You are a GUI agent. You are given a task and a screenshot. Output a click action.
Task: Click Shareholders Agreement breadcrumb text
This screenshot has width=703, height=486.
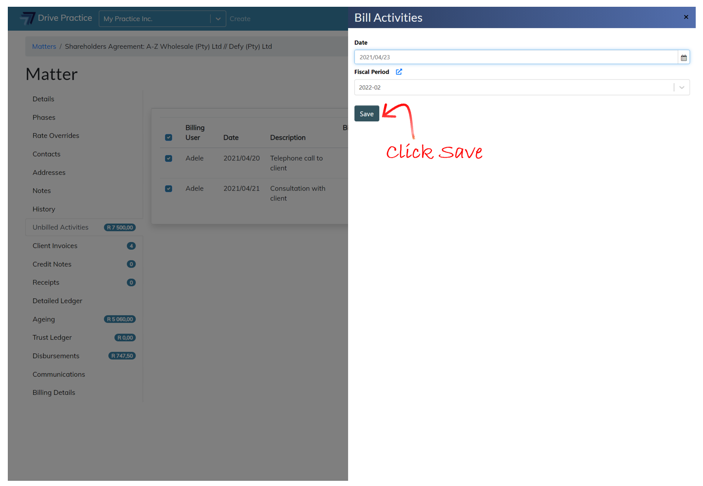169,46
